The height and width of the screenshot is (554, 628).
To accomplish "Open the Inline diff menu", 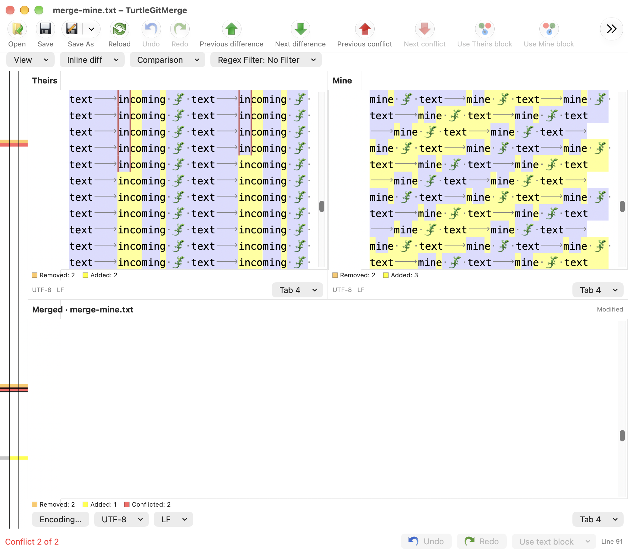I will pyautogui.click(x=92, y=60).
